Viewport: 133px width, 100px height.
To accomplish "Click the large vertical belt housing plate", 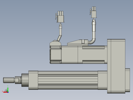I will [116, 66].
